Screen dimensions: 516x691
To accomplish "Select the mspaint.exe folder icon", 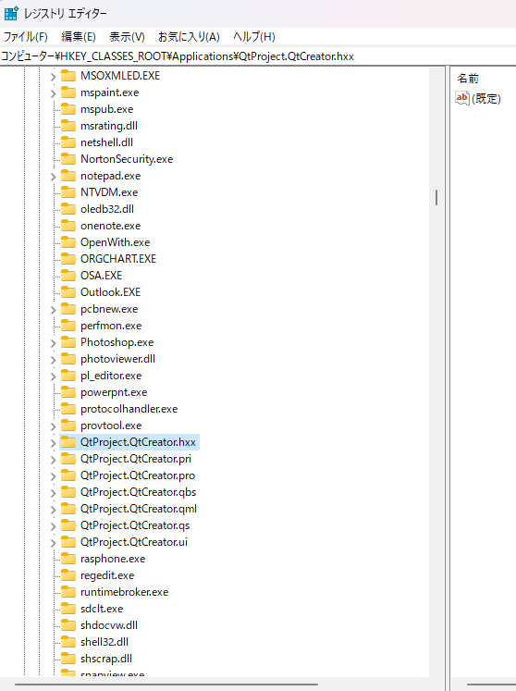I will [x=68, y=93].
